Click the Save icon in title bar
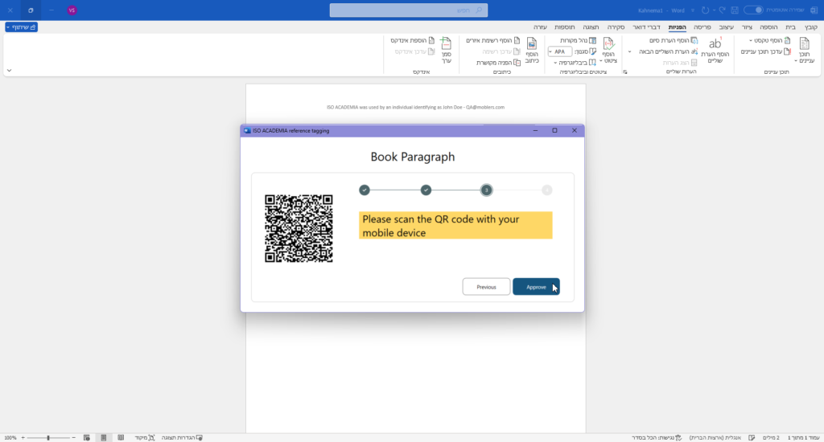 pos(735,10)
